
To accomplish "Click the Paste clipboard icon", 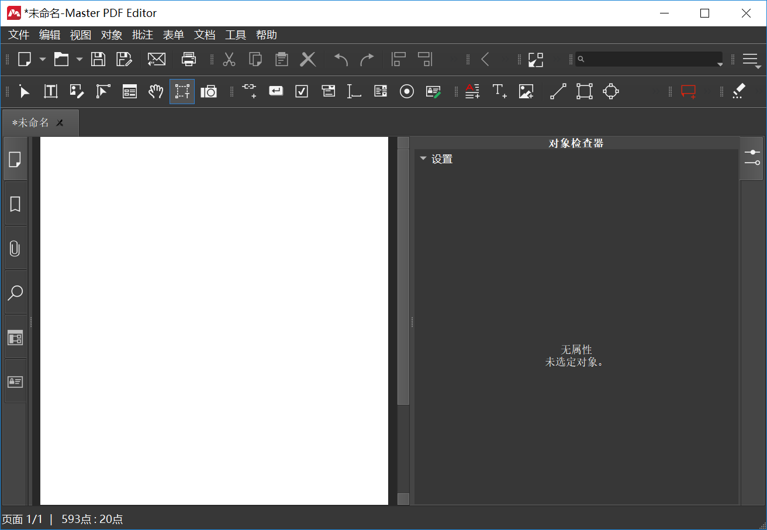I will tap(282, 59).
